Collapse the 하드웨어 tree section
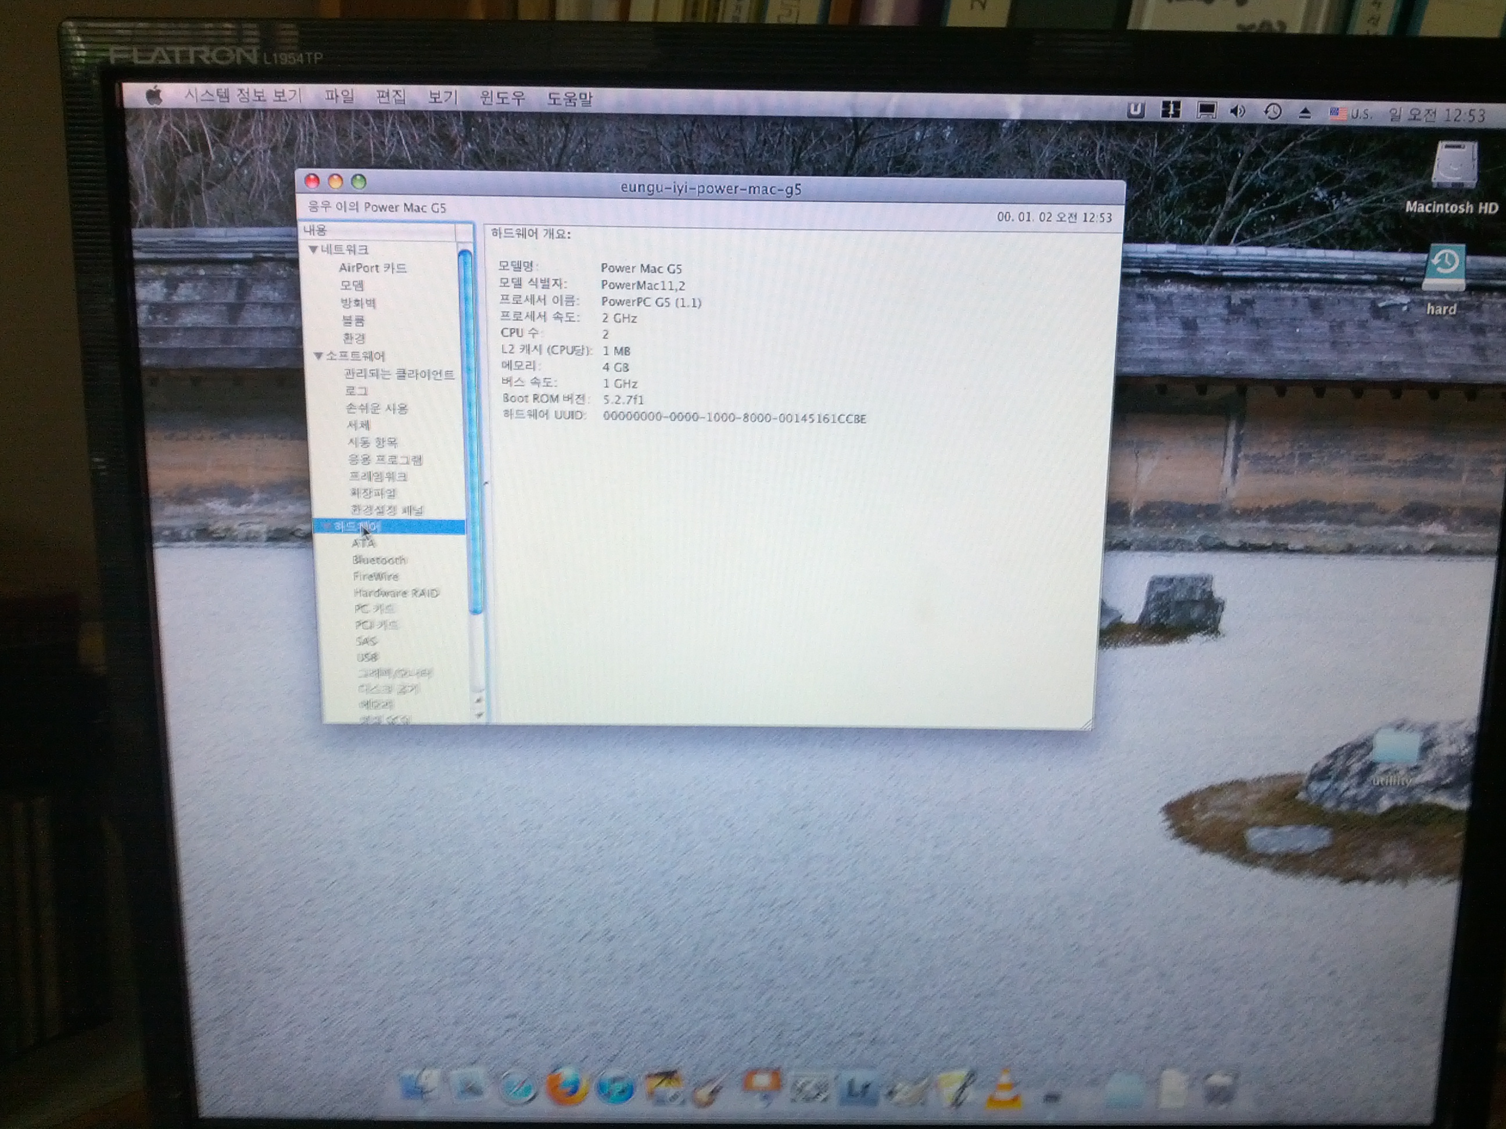This screenshot has height=1129, width=1506. pyautogui.click(x=325, y=526)
